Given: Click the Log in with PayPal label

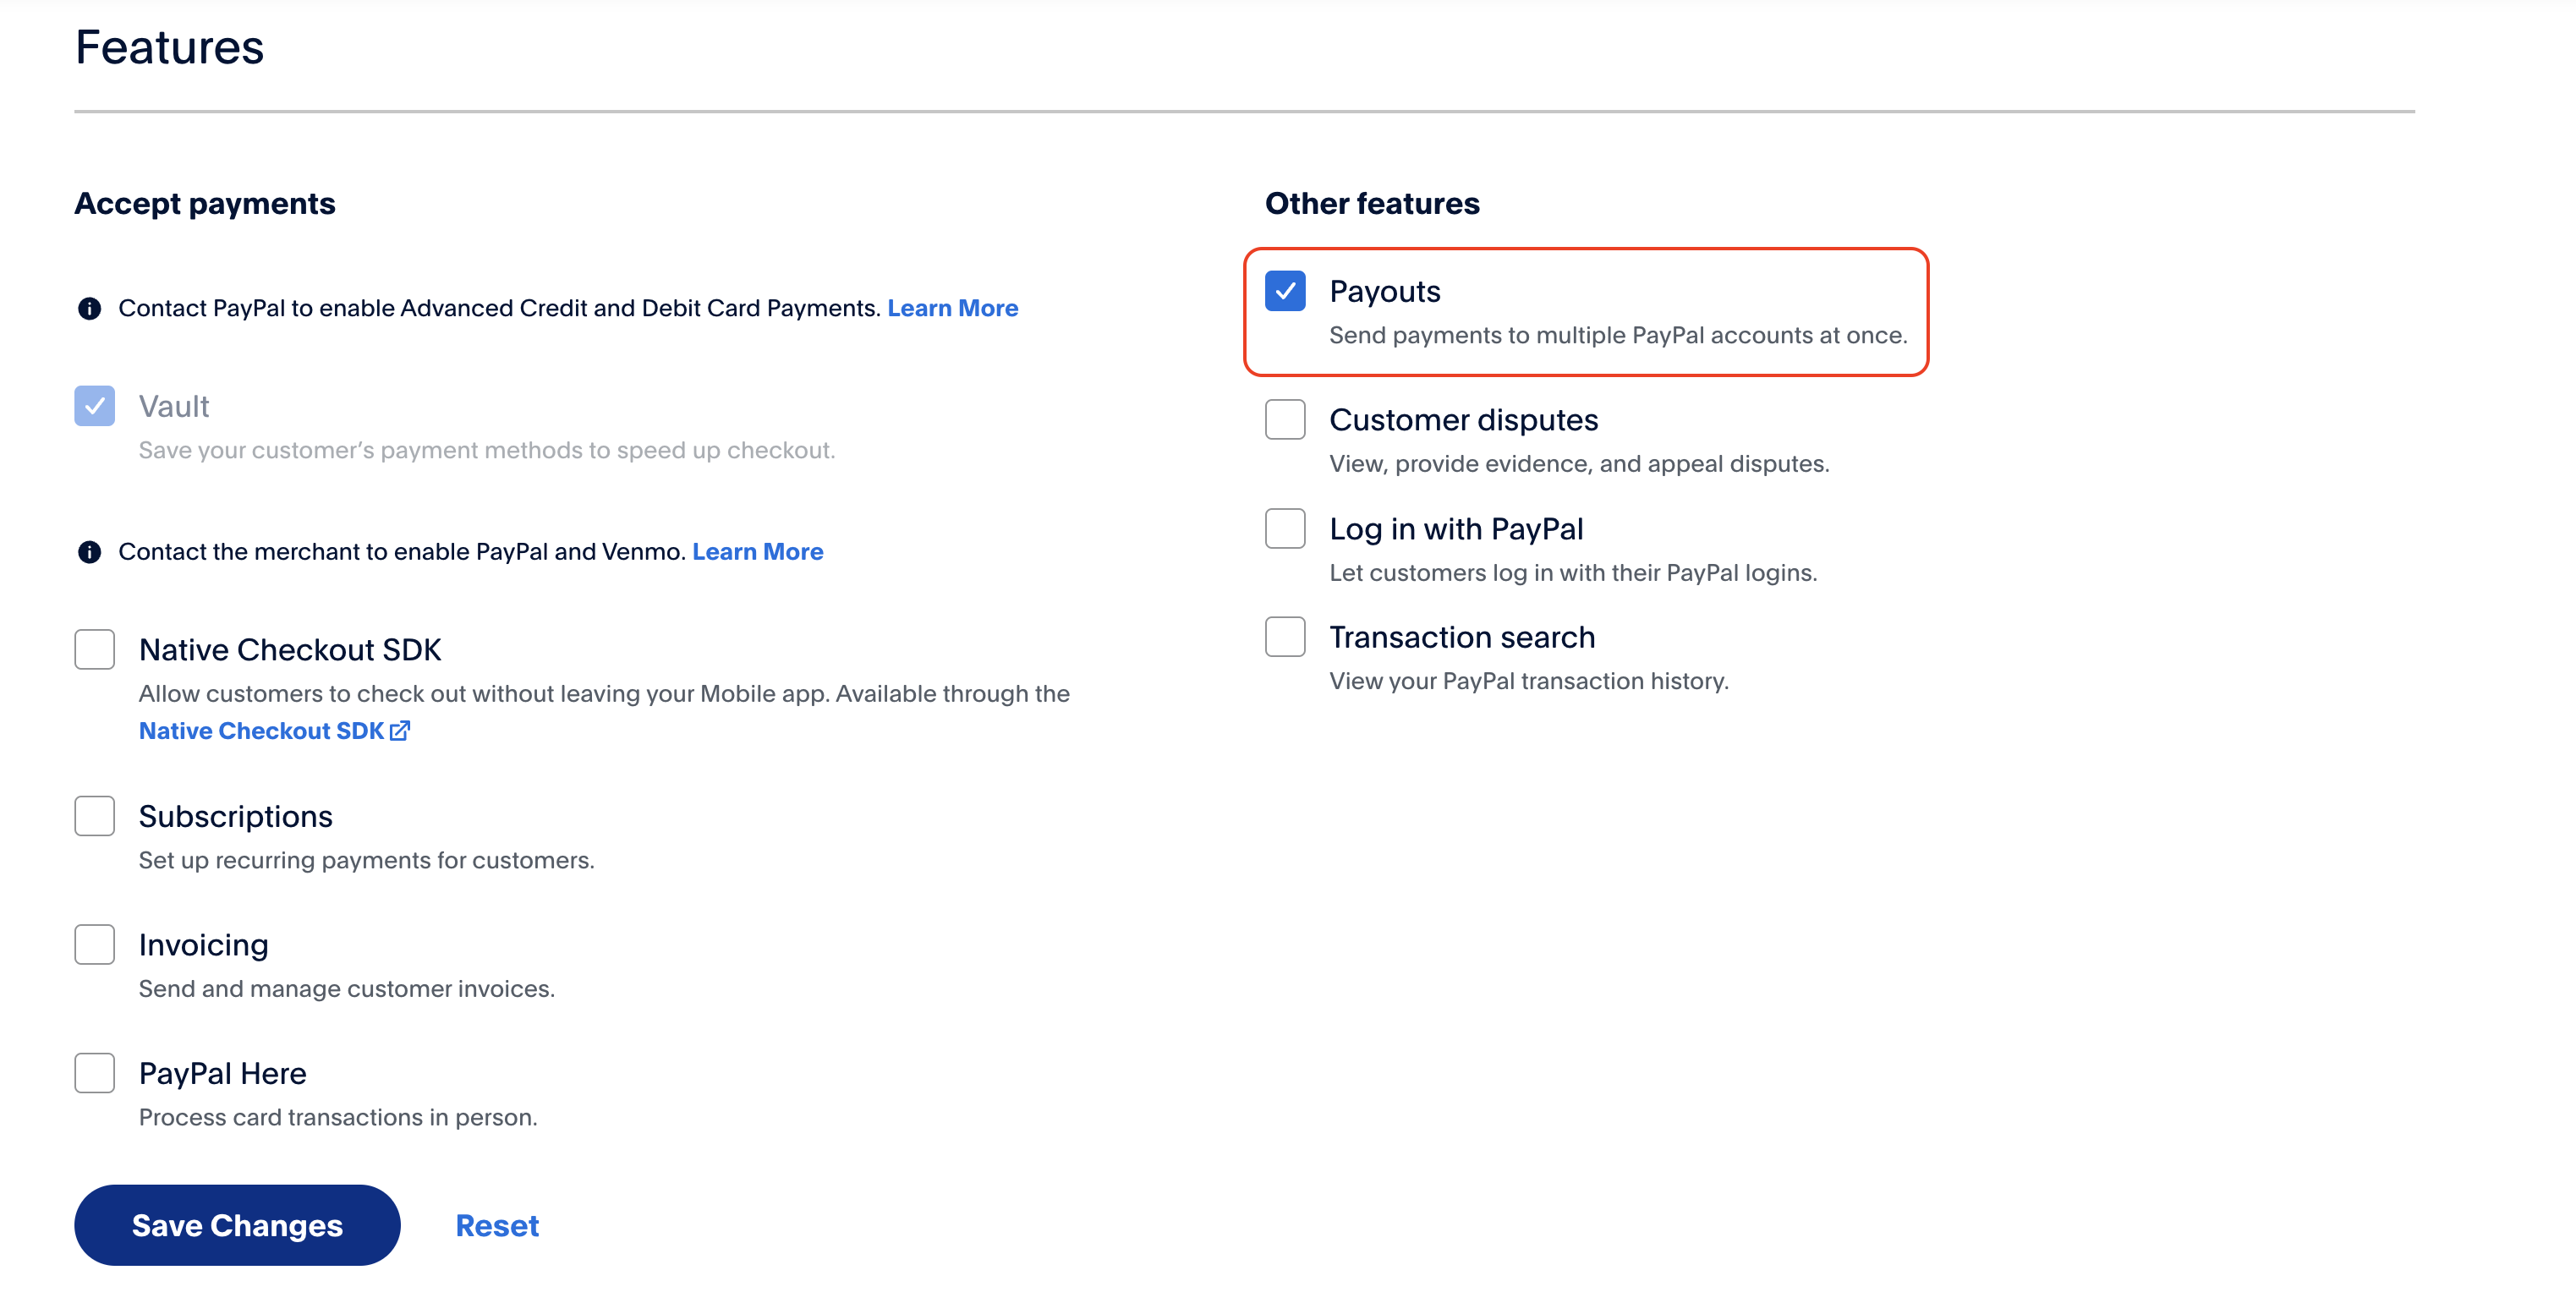Looking at the screenshot, I should click(1456, 529).
